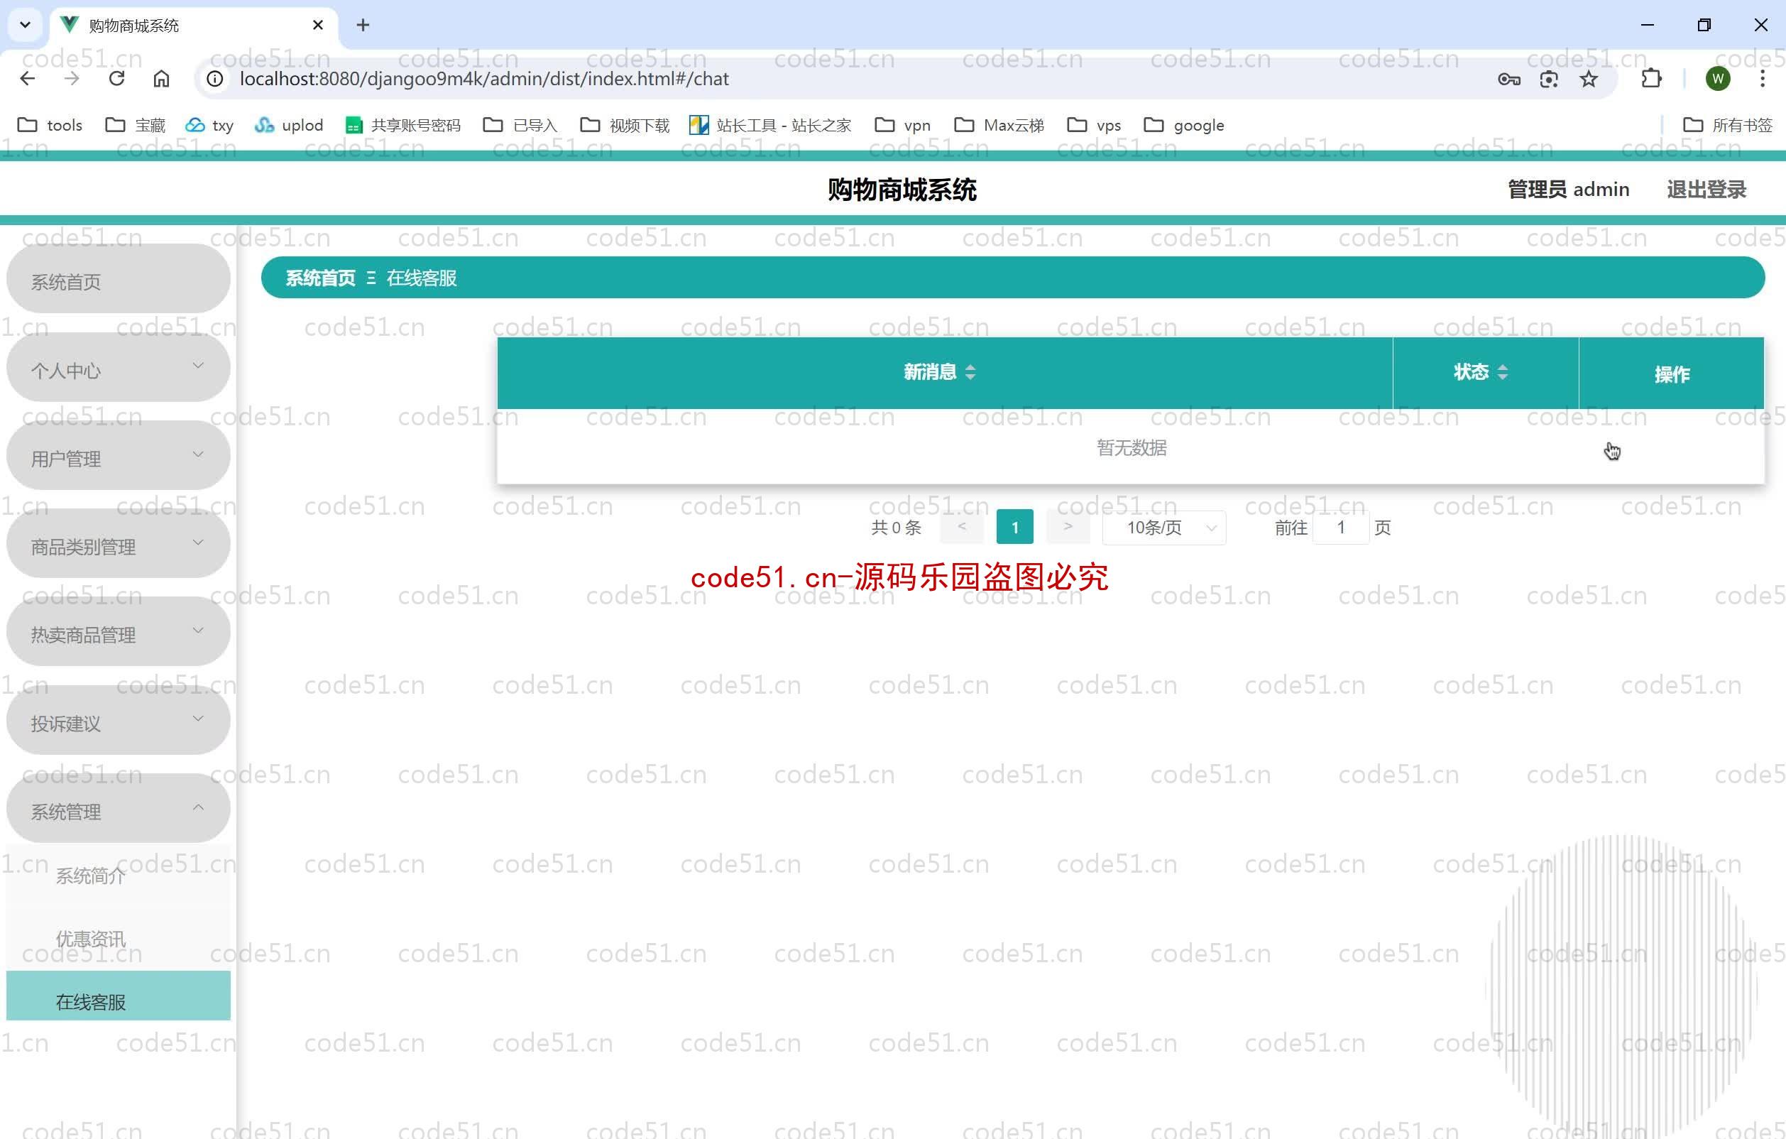Click the 管理员 admin label
The height and width of the screenshot is (1139, 1786).
tap(1569, 190)
